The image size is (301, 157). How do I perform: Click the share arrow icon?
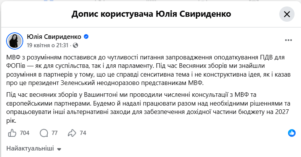pos(72,133)
